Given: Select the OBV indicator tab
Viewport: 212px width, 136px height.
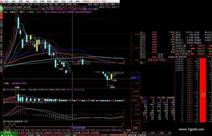Looking at the screenshot, I should point(59,130).
